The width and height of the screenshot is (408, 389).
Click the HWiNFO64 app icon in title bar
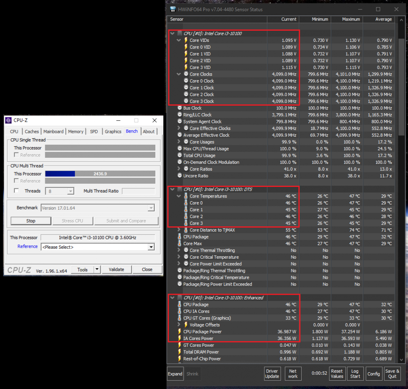173,9
